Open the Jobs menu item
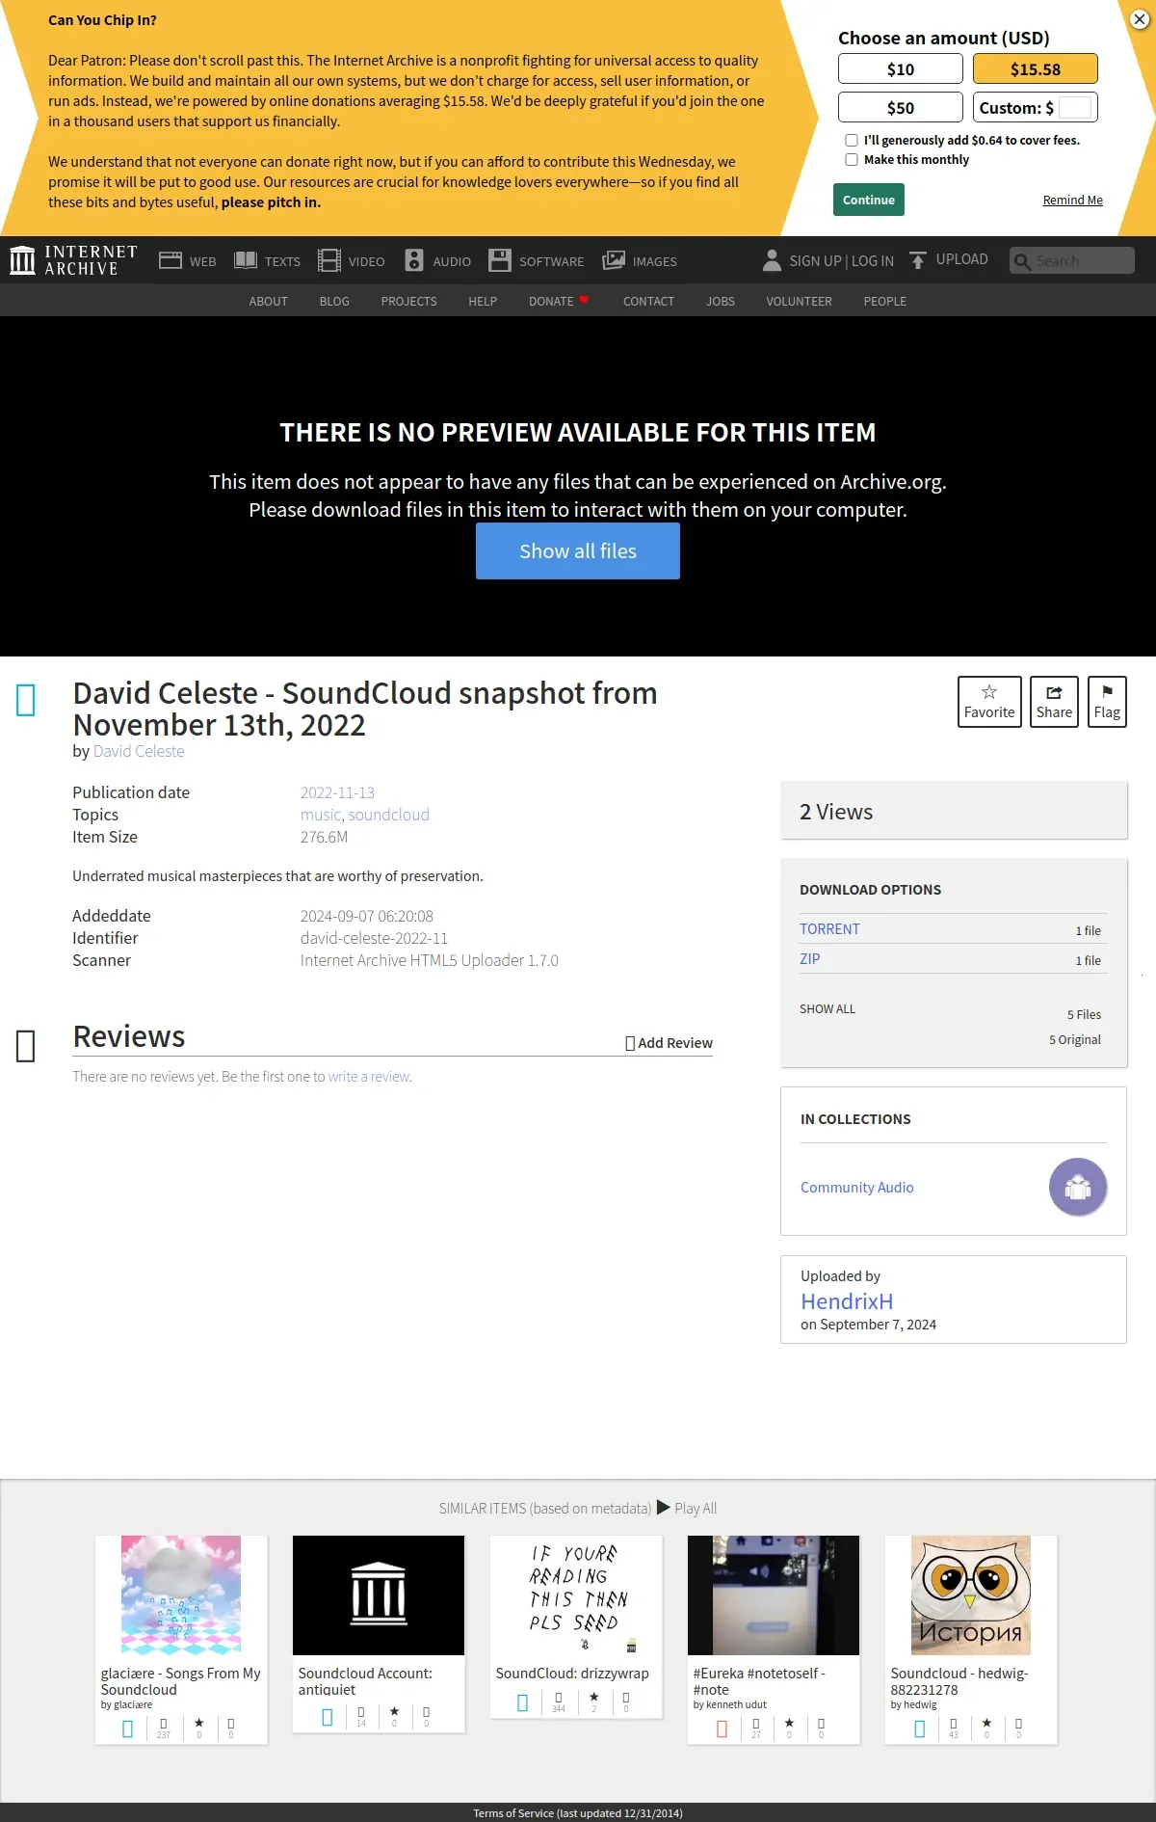Screen dimensions: 1156x1822 (721, 301)
